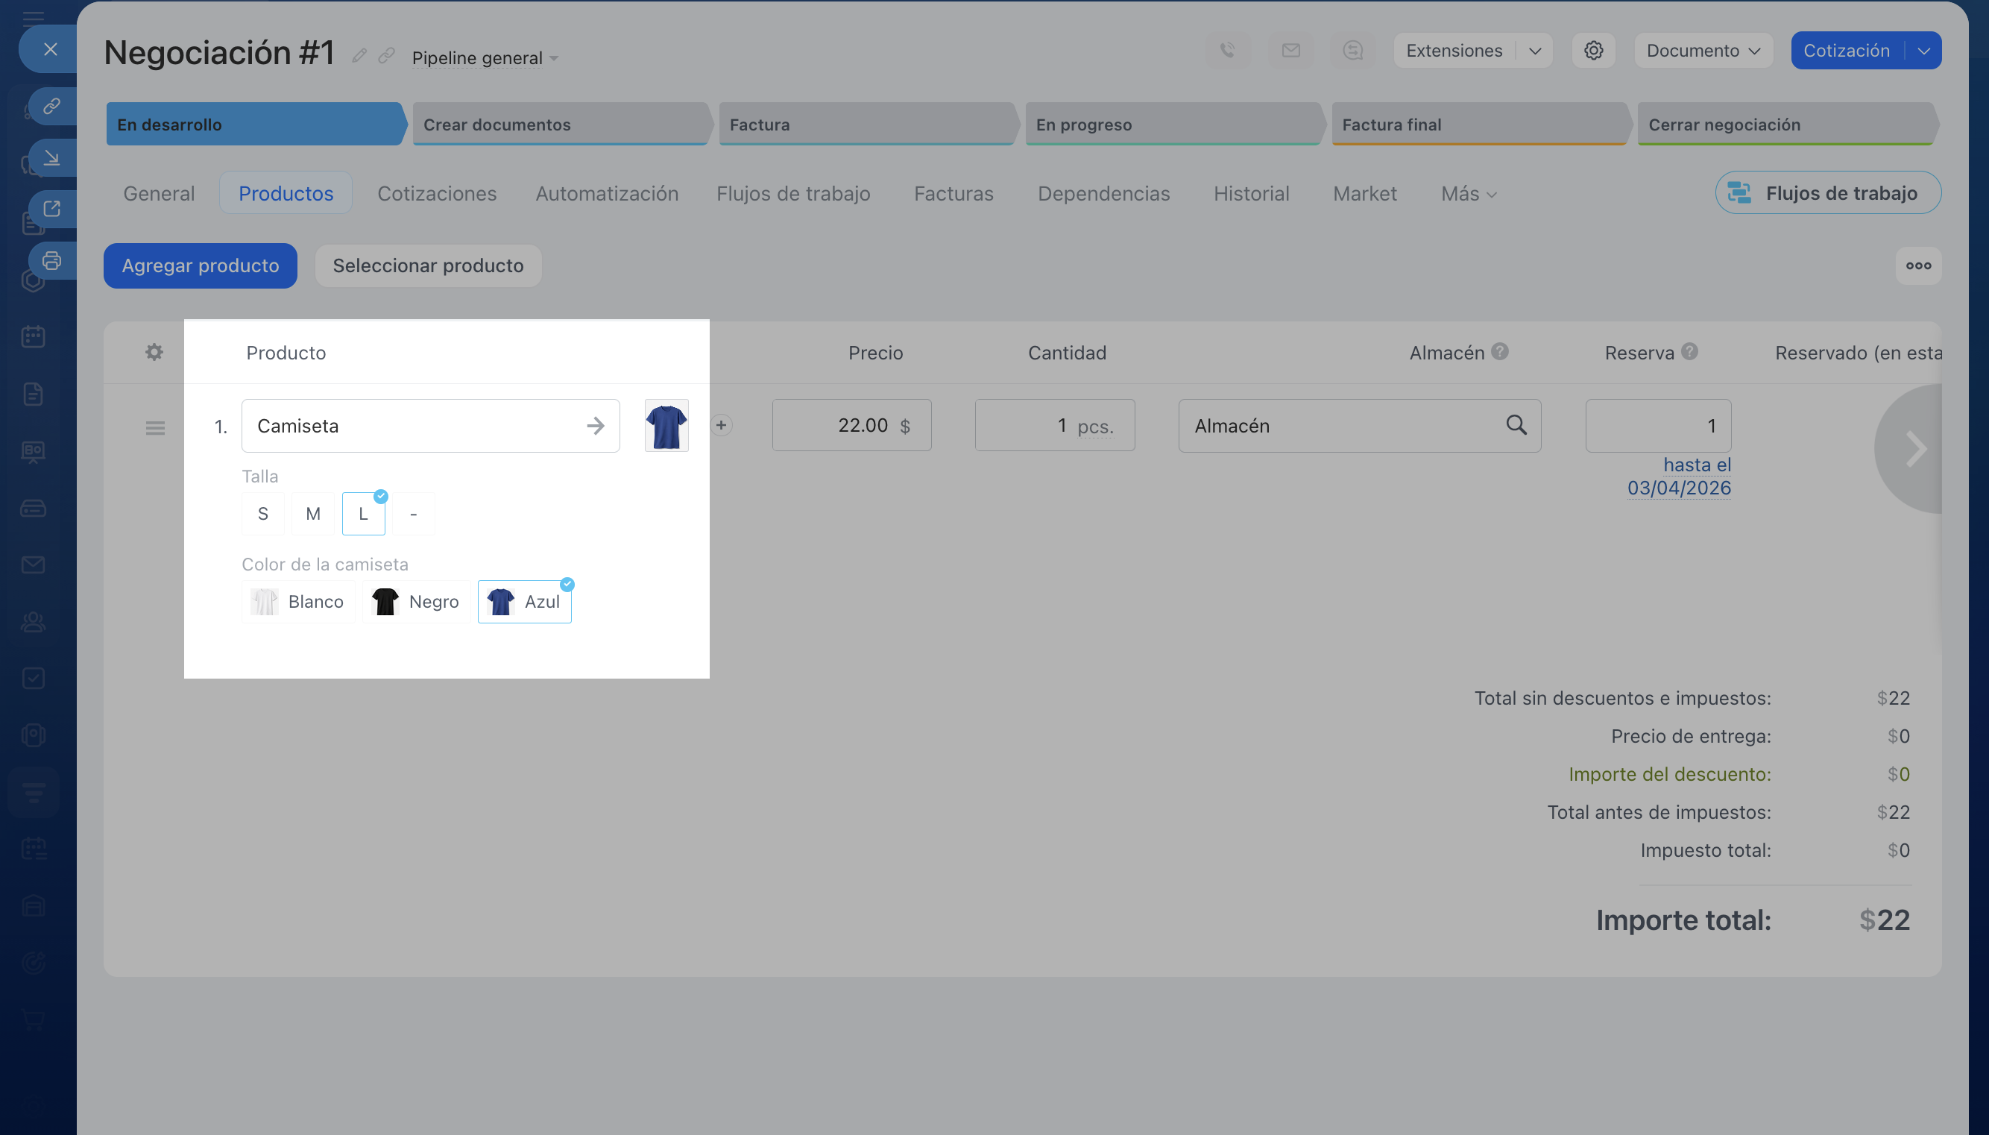The height and width of the screenshot is (1135, 1989).
Task: Expand the Más tab menu
Action: pos(1468,194)
